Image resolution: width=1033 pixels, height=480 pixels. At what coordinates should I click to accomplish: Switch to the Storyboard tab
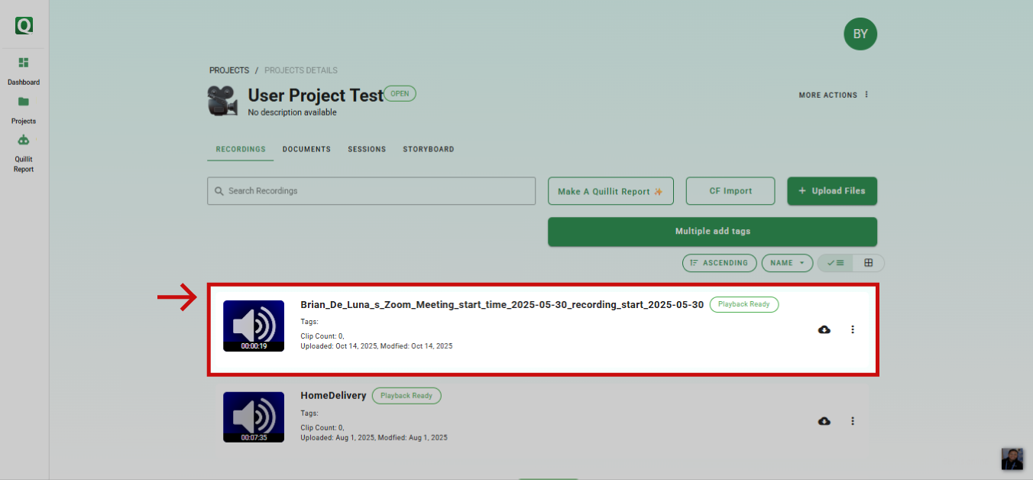[429, 149]
